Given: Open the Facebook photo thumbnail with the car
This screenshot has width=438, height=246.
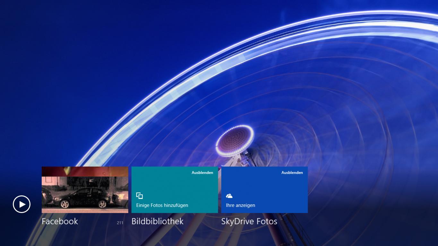Looking at the screenshot, I should pyautogui.click(x=85, y=190).
